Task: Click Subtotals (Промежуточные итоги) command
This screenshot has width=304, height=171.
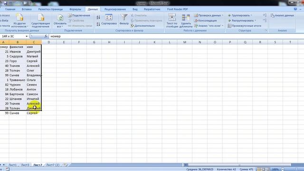Action: click(244, 26)
